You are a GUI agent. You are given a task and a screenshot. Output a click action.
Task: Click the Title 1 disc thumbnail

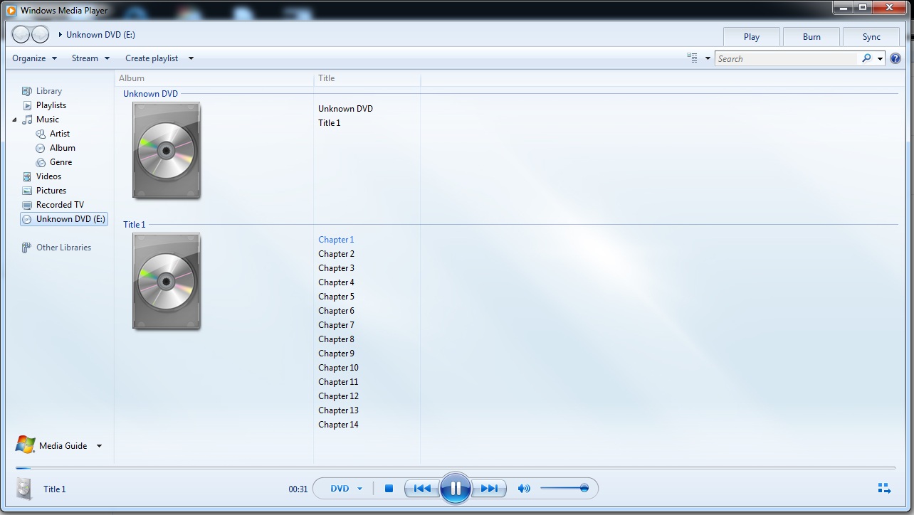167,281
